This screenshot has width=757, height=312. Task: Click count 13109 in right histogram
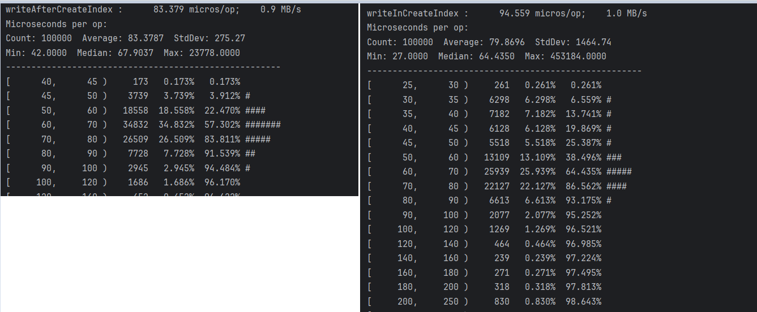click(497, 158)
